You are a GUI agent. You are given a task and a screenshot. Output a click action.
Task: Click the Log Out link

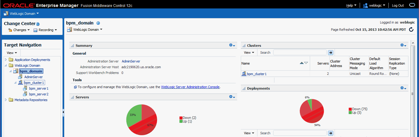(x=398, y=5)
